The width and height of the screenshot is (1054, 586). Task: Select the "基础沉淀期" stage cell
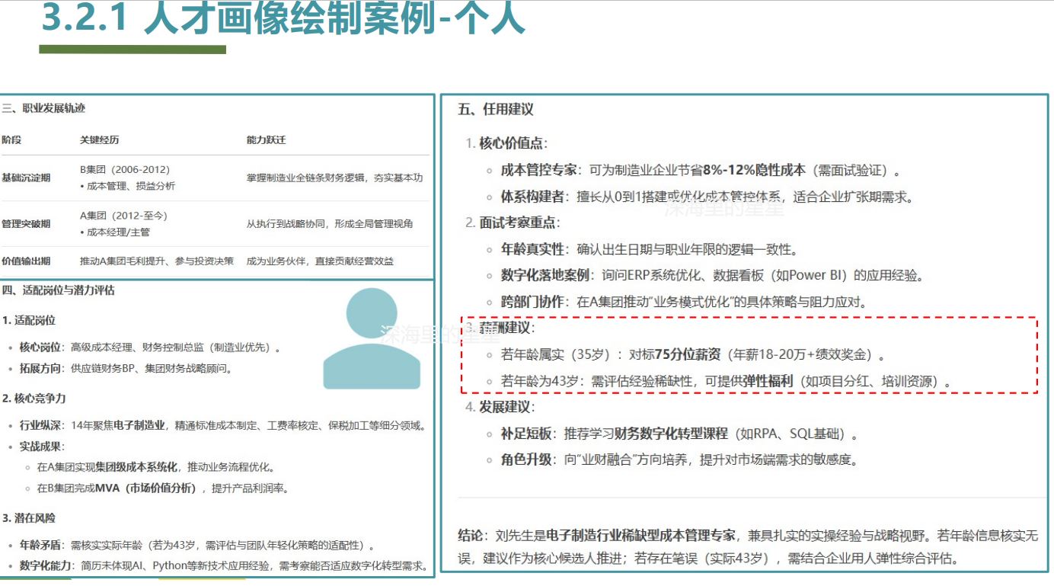tap(26, 178)
